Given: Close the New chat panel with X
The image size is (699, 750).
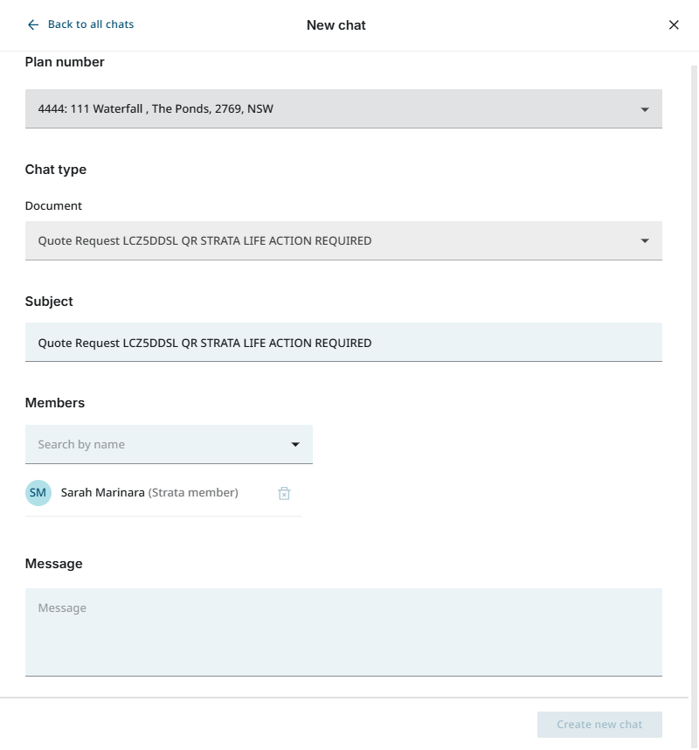Looking at the screenshot, I should (674, 24).
